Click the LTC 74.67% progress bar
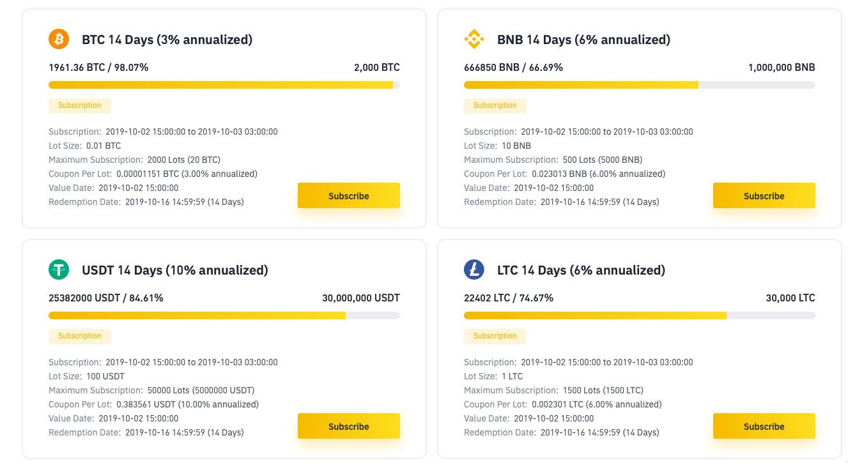Image resolution: width=848 pixels, height=463 pixels. [640, 315]
